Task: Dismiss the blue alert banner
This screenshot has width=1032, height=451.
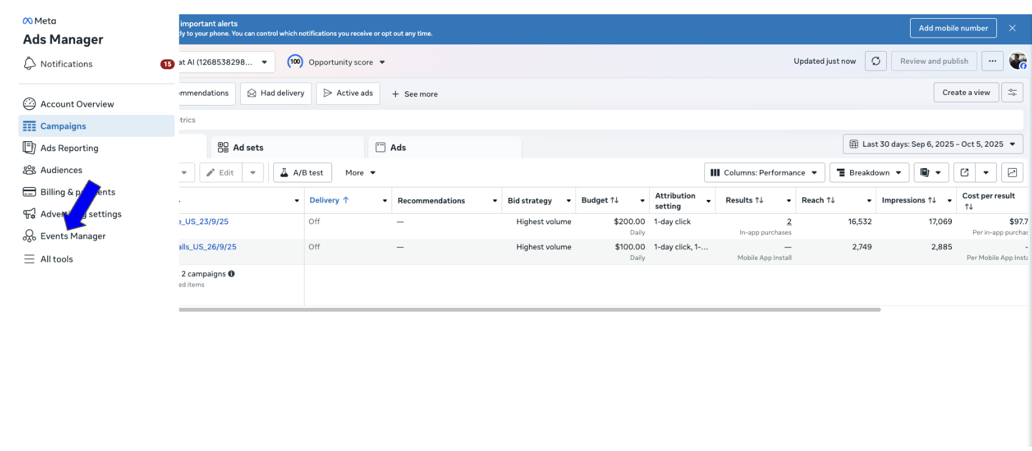Action: (x=1012, y=28)
